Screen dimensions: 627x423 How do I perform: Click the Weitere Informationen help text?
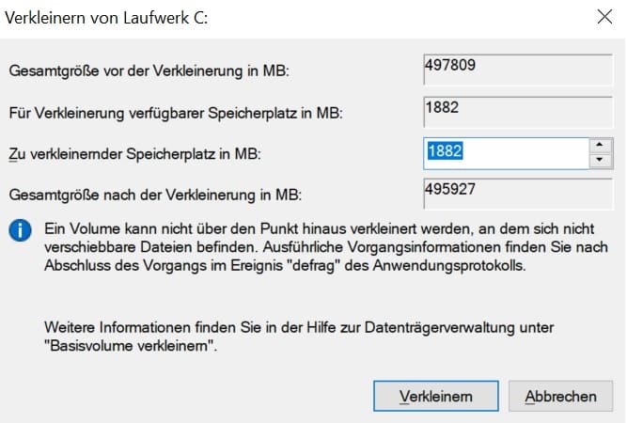pos(299,327)
